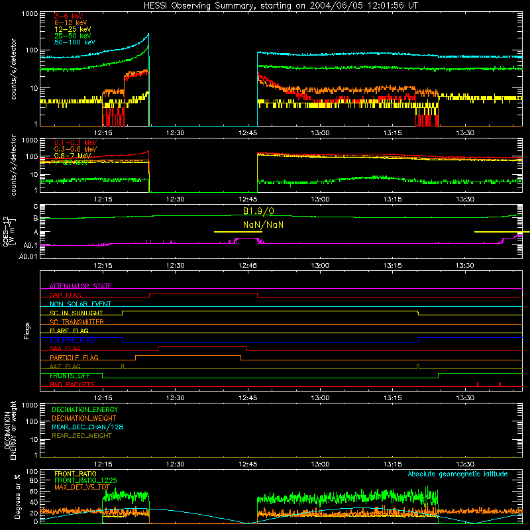The height and width of the screenshot is (530, 530).
Task: Click the MAX_DET_VS_TOT legend label
Action: pos(82,487)
